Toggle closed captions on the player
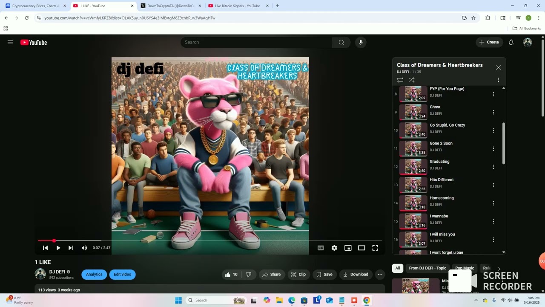Image resolution: width=545 pixels, height=307 pixels. (x=321, y=248)
